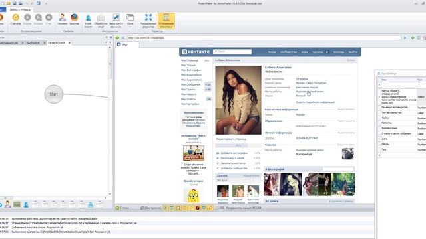This screenshot has width=426, height=239.
Task: Open the "Человек" profile icon in ribbon
Action: point(62,18)
